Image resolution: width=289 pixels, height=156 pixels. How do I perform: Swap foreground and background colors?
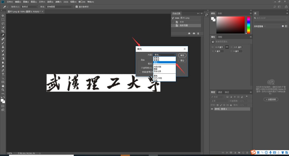(4, 97)
